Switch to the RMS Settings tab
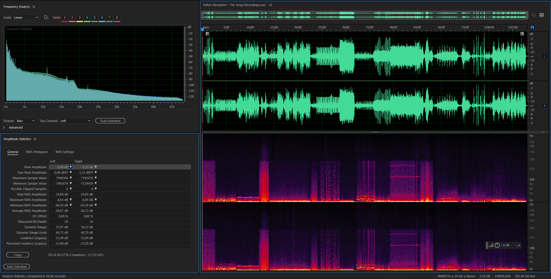This screenshot has height=279, width=551. (65, 152)
